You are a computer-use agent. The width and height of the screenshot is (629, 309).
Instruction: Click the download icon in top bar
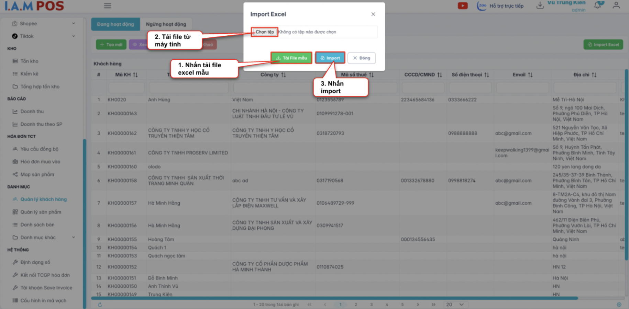tap(540, 5)
